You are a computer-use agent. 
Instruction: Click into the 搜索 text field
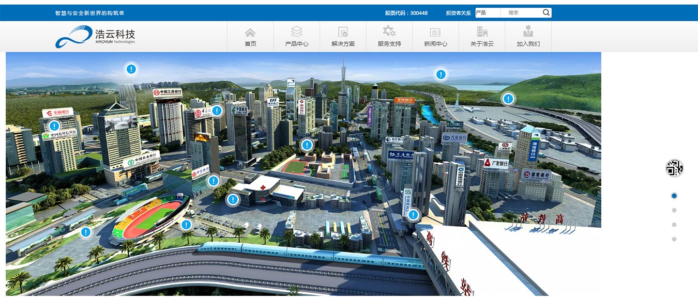(x=521, y=13)
